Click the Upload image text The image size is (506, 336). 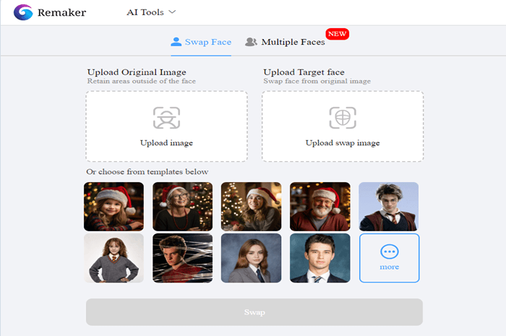(x=166, y=143)
